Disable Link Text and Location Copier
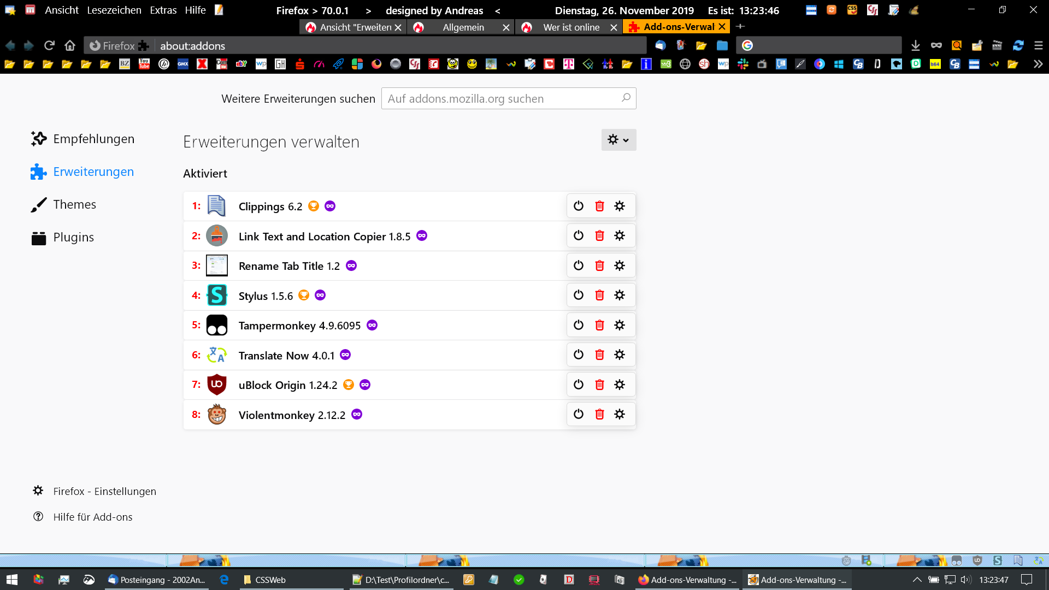 [579, 235]
